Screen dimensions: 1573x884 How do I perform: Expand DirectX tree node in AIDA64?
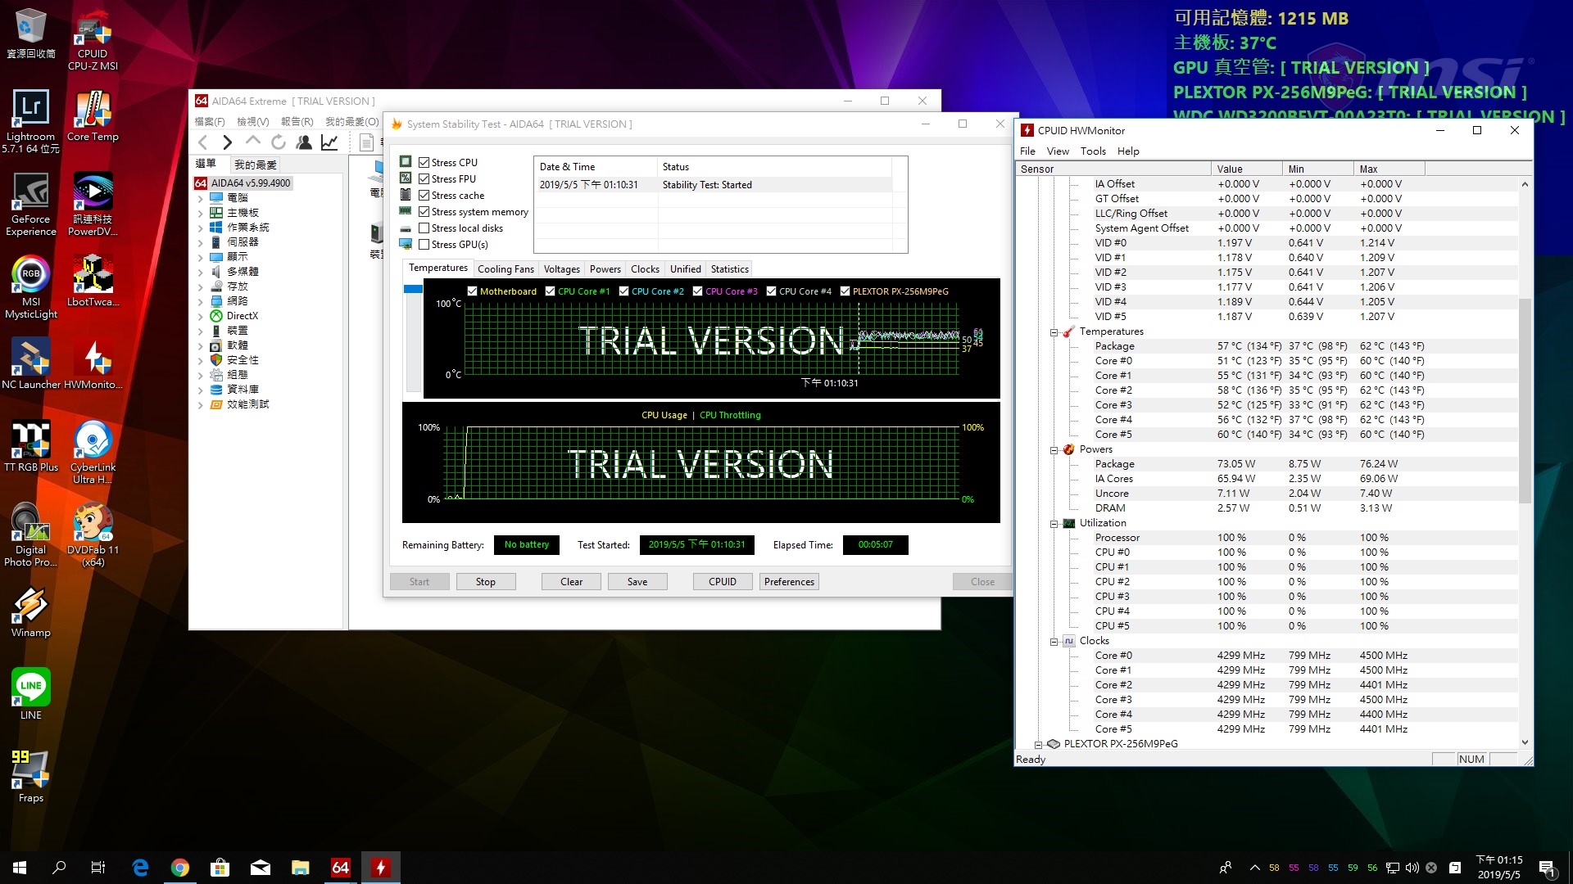[201, 316]
